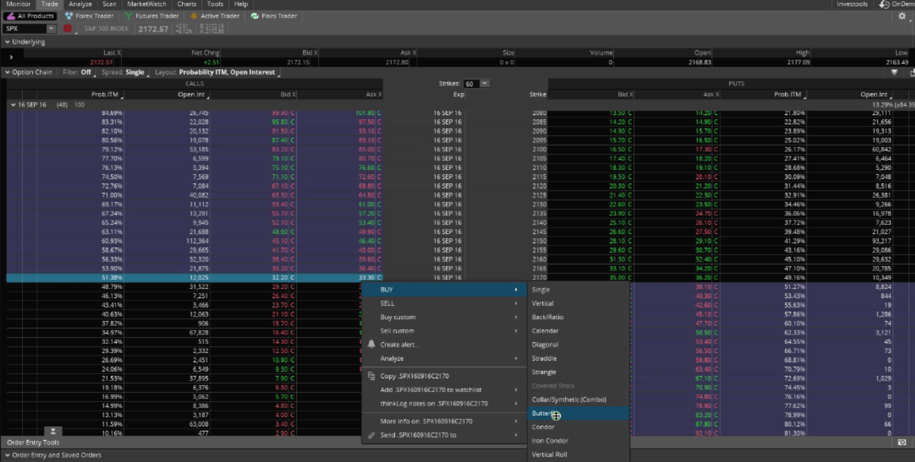Screen dimensions: 915x462
Task: Click the link icon next to Send .SPX160916C2170 to
Action: tap(372, 435)
